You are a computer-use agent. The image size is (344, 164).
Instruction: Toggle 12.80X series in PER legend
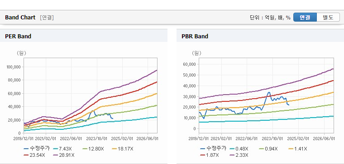93,149
